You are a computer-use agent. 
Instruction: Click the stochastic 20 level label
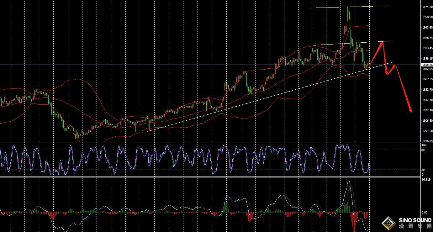tap(424, 170)
